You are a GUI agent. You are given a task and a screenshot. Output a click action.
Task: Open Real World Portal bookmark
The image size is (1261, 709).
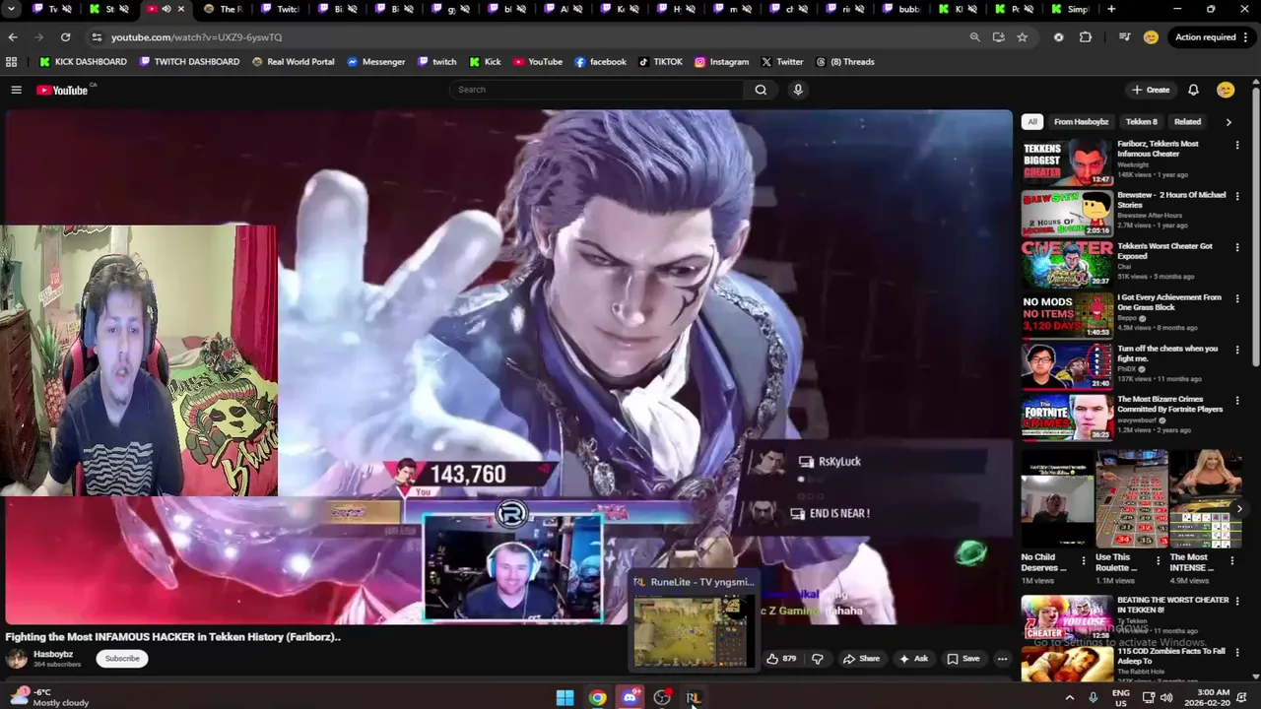click(293, 62)
